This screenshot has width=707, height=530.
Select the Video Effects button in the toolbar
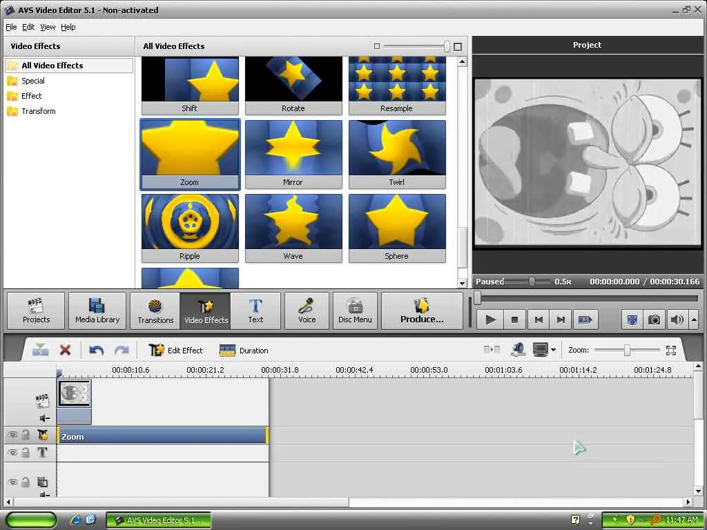[x=206, y=311]
